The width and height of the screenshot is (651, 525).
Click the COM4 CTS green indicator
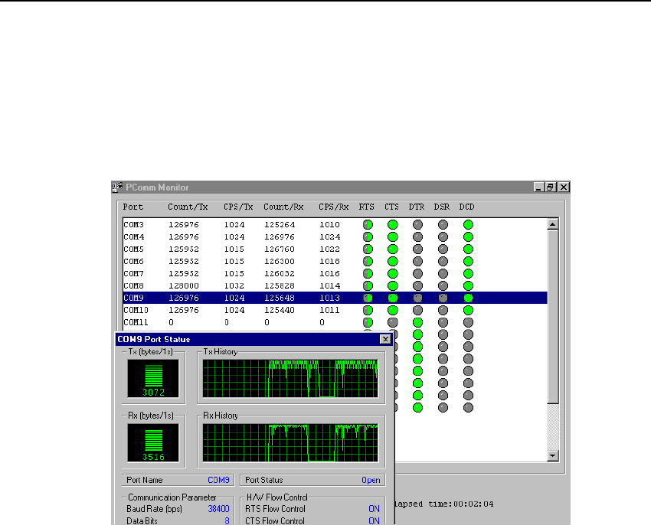[x=392, y=236]
